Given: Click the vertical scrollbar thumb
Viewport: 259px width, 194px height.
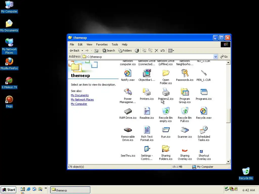Looking at the screenshot, I should (228, 116).
